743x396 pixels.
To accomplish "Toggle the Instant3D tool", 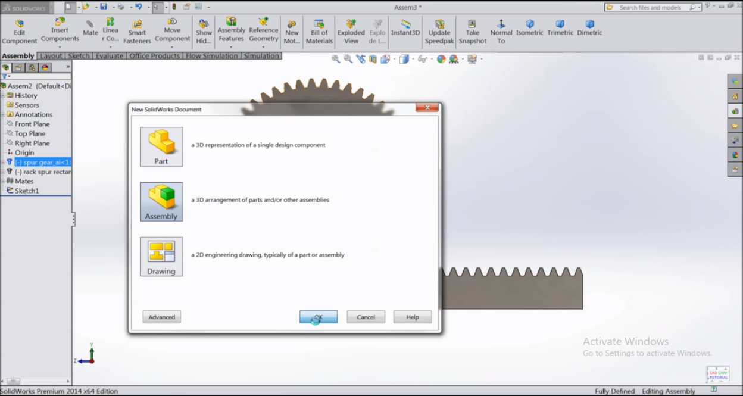I will (x=405, y=28).
